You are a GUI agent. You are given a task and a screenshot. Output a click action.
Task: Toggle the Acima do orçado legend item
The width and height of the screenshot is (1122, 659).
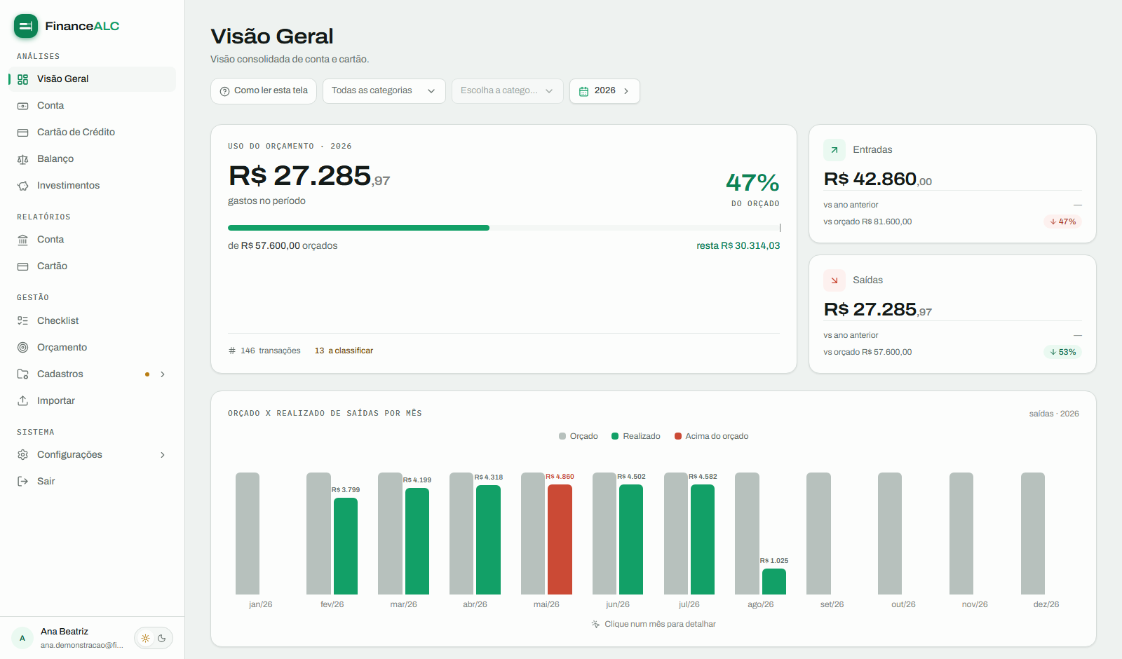click(x=712, y=436)
